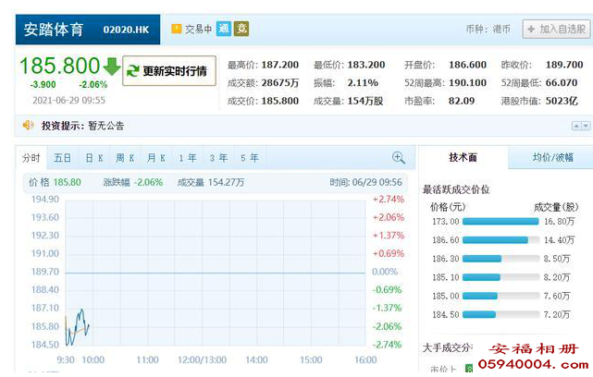Click the 港股市值 5023亿 value
This screenshot has height=377, width=593.
point(562,101)
